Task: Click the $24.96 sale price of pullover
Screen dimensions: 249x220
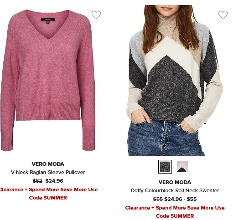Action: pos(54,181)
